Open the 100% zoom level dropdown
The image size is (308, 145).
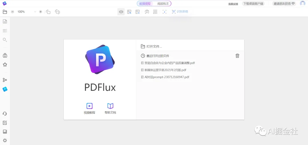coord(26,12)
